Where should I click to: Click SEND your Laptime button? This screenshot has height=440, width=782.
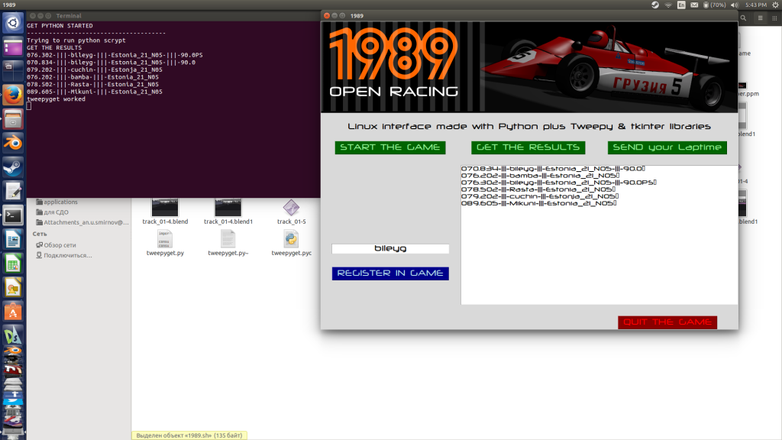[667, 147]
